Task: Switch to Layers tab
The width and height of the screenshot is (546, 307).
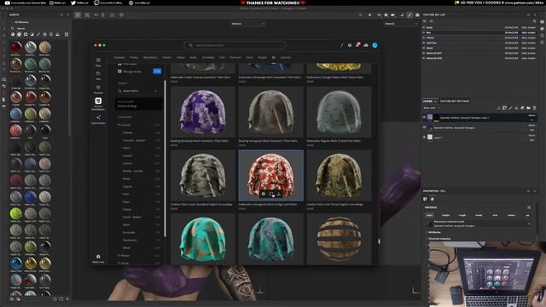Action: tap(427, 101)
